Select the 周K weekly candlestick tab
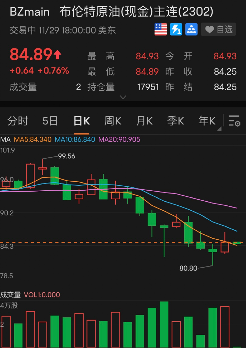The height and width of the screenshot is (348, 246). click(113, 121)
